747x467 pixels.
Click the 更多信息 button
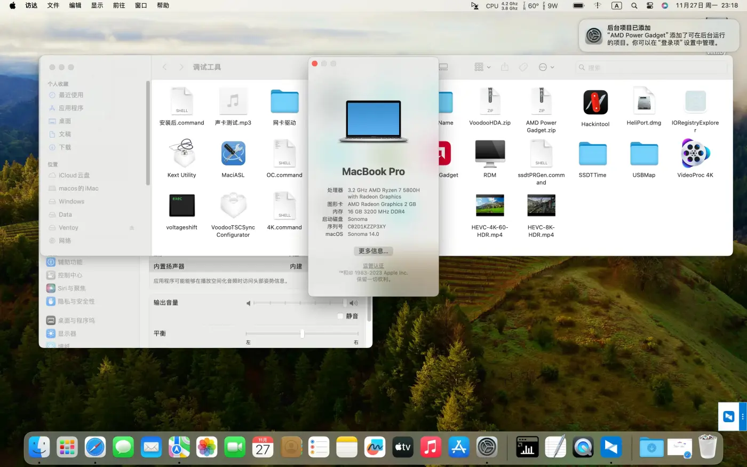(373, 251)
